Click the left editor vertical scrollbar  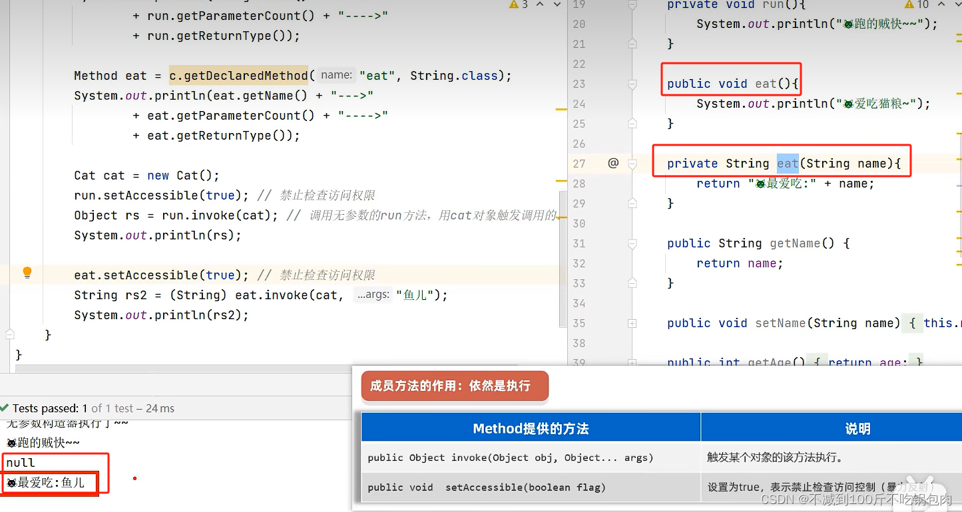563,259
